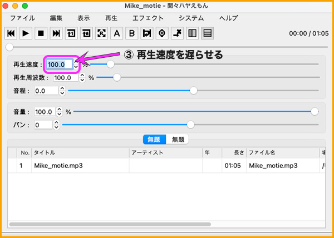Open the エフェクト menu
This screenshot has width=334, height=238.
pyautogui.click(x=148, y=18)
